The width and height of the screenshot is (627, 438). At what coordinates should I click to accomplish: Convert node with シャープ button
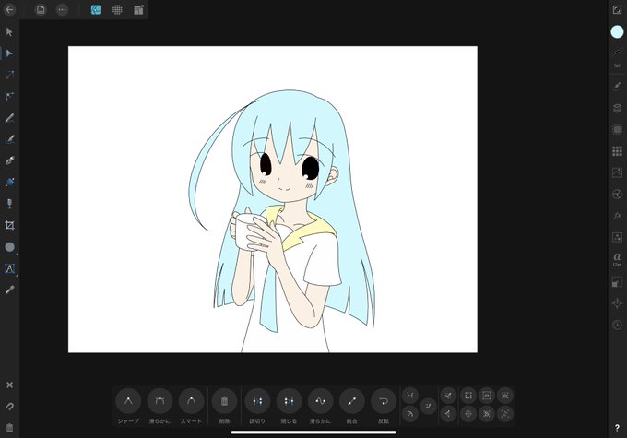128,401
